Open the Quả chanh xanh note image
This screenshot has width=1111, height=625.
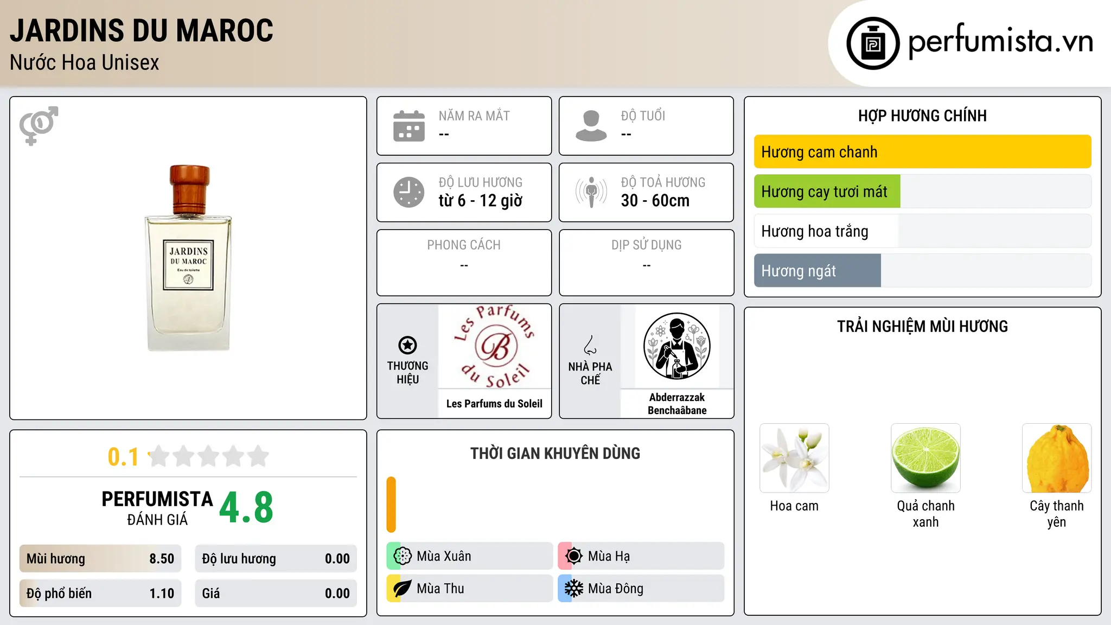tap(925, 458)
